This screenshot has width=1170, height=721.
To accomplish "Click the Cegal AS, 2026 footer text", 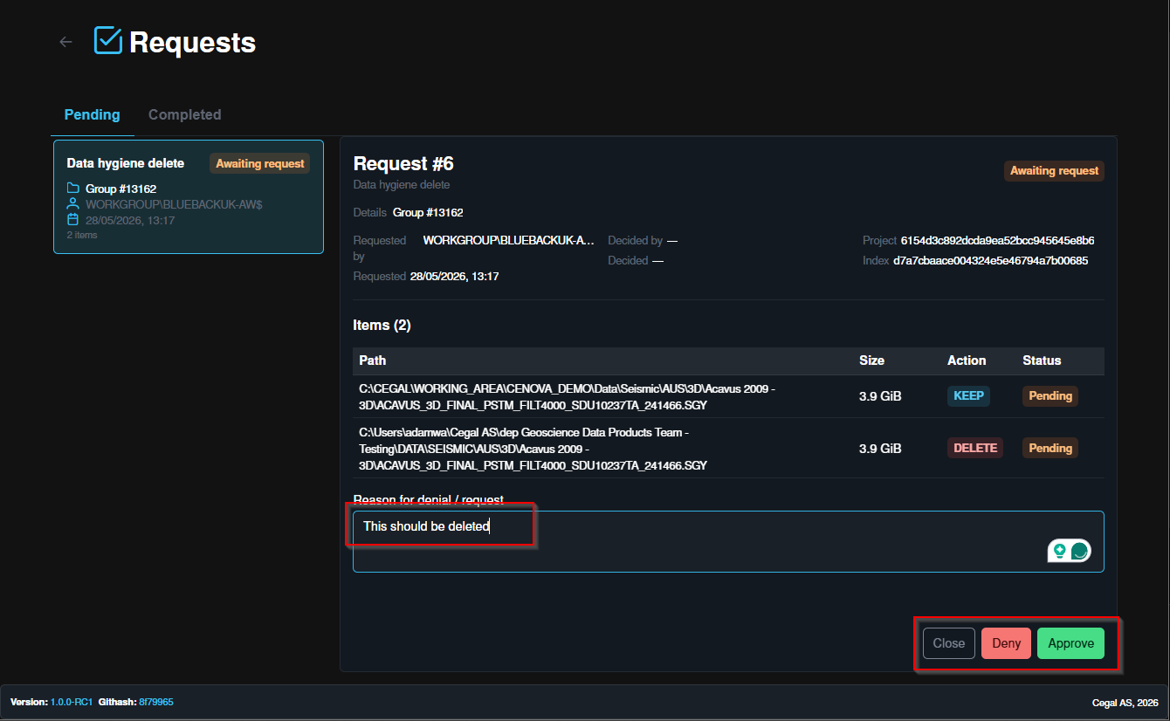I will [1125, 703].
